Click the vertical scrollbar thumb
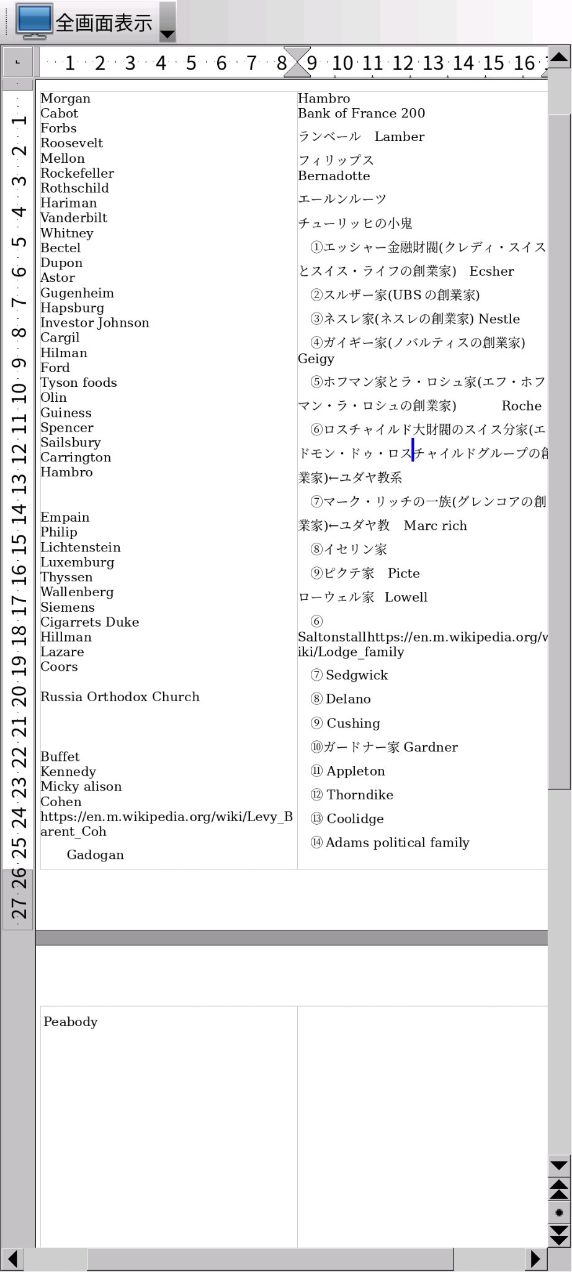This screenshot has height=1272, width=572. pos(559,452)
